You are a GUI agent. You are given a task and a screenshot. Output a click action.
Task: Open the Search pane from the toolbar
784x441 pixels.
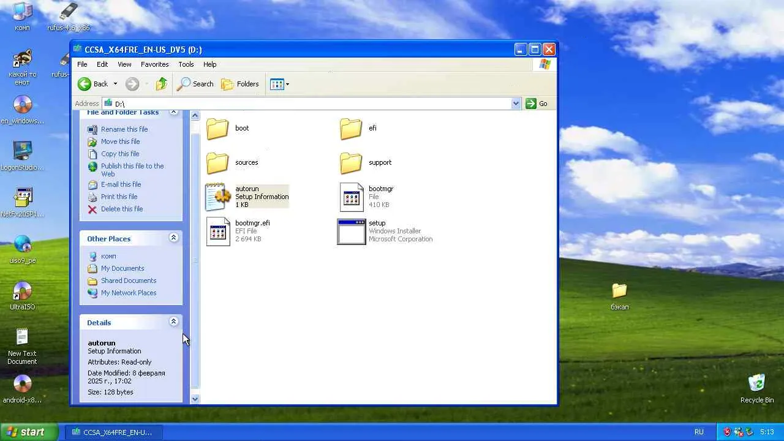click(x=195, y=84)
